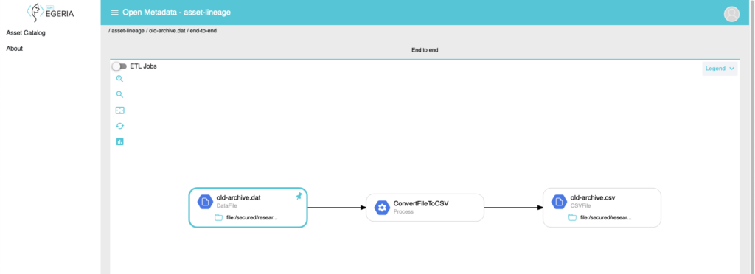Expand the Legend dropdown

coord(720,68)
